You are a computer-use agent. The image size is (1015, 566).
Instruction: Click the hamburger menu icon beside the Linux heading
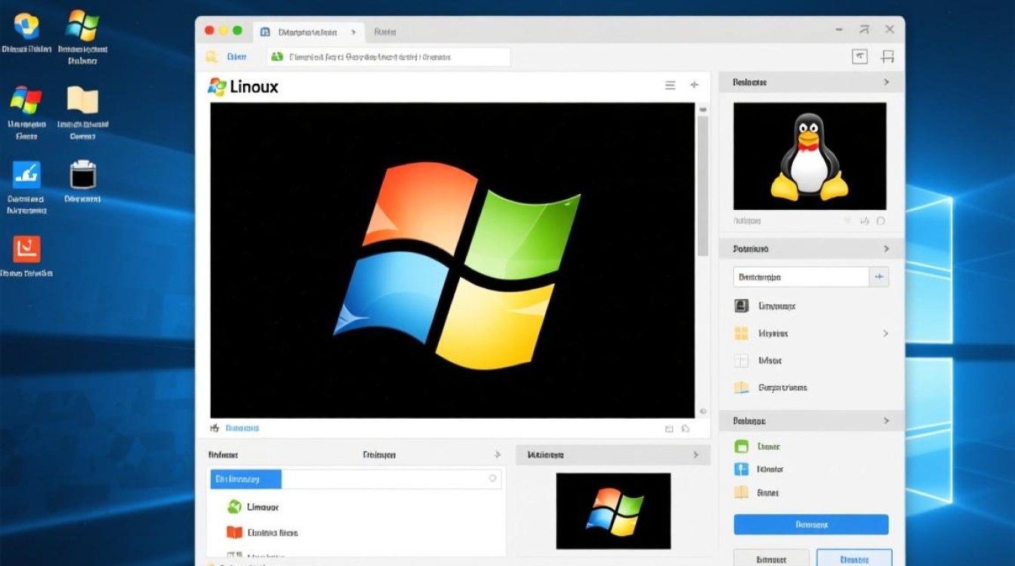(x=670, y=85)
